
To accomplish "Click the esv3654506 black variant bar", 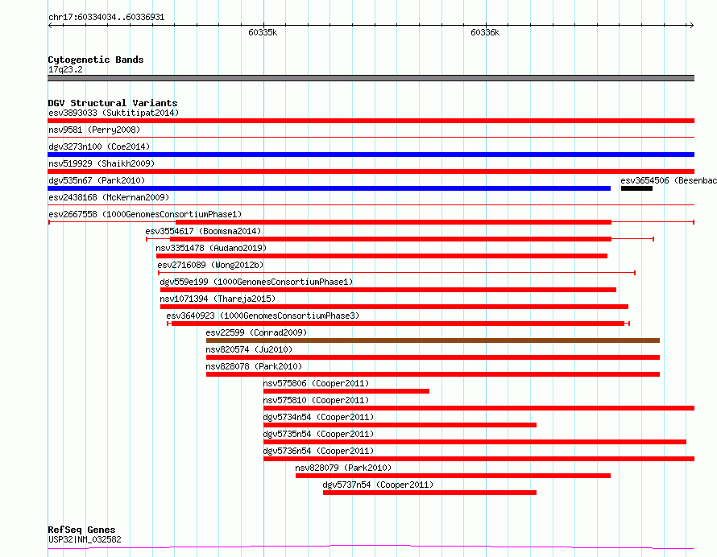I will (x=636, y=188).
